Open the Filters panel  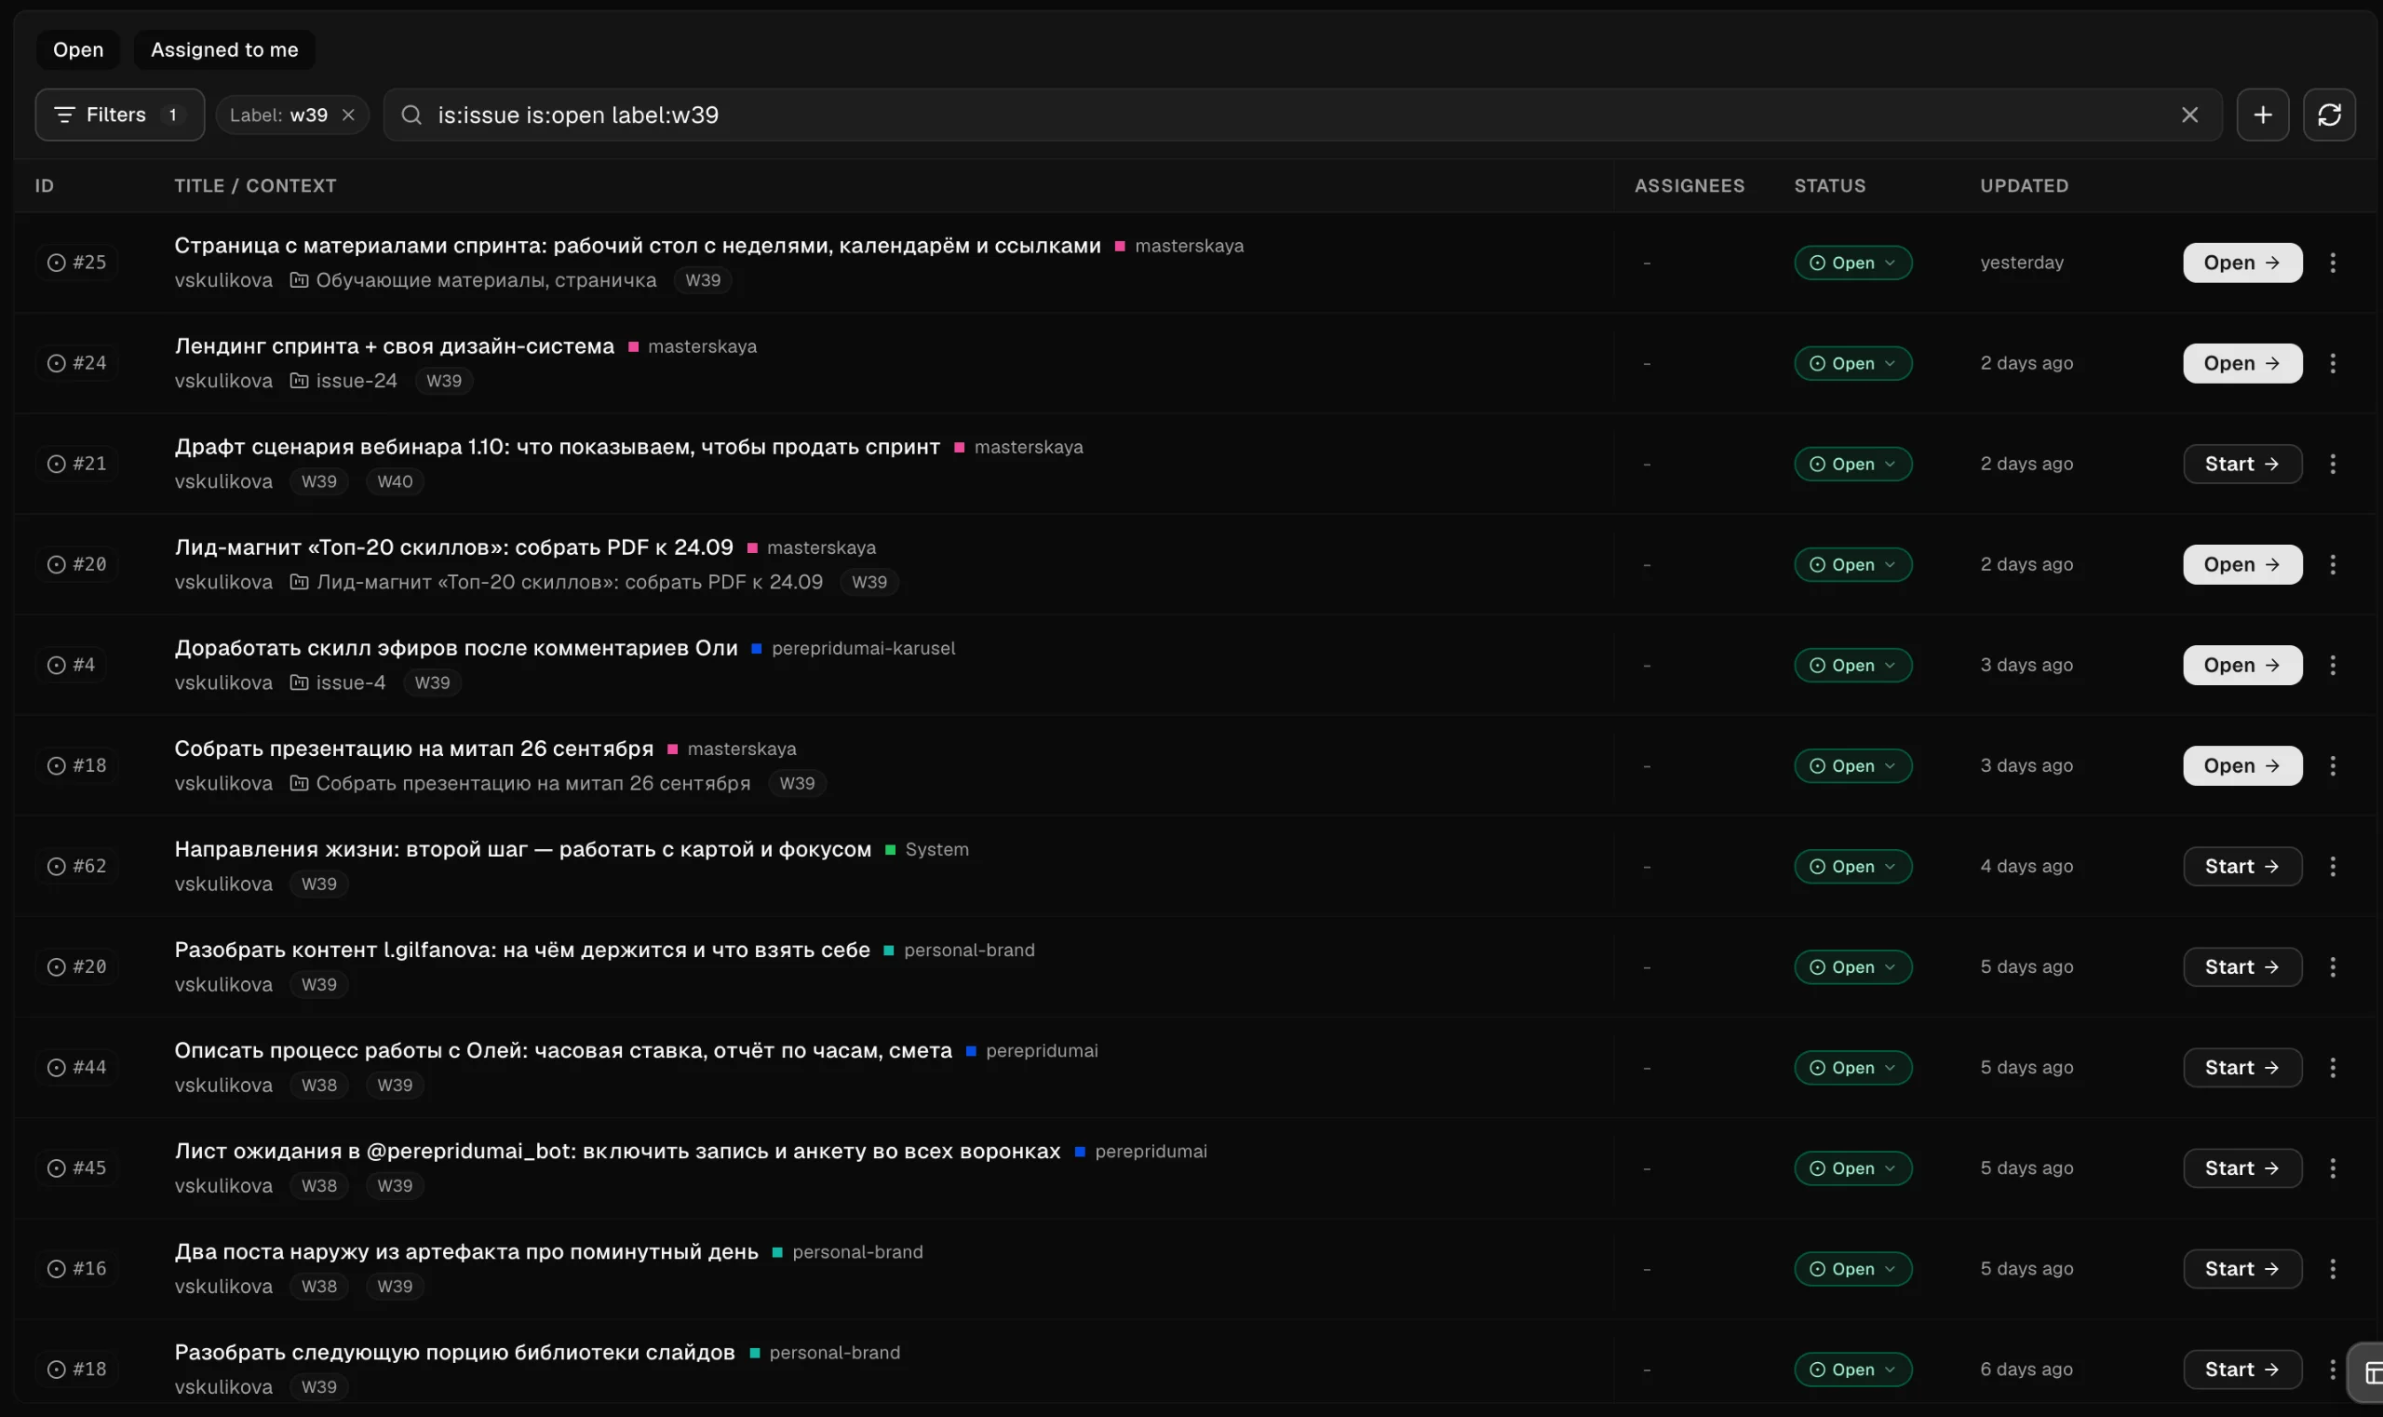click(119, 115)
